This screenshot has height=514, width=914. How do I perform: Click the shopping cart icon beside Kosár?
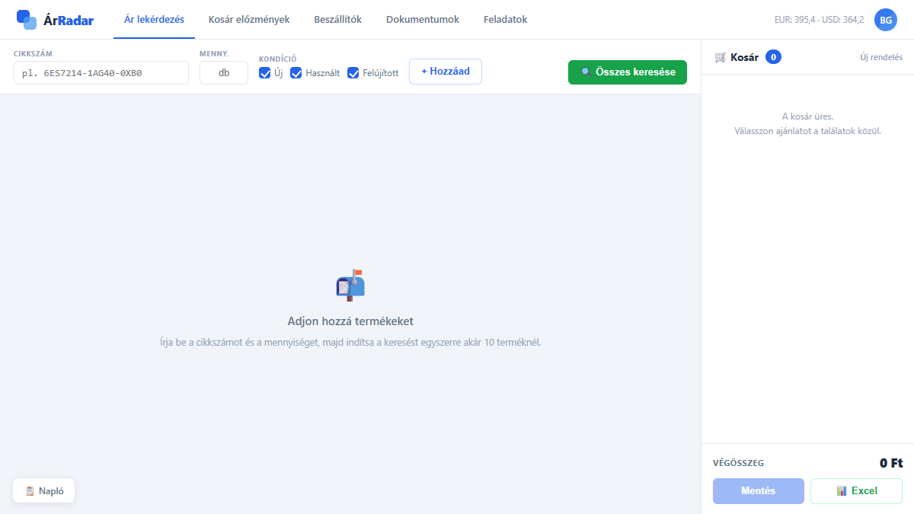[720, 57]
